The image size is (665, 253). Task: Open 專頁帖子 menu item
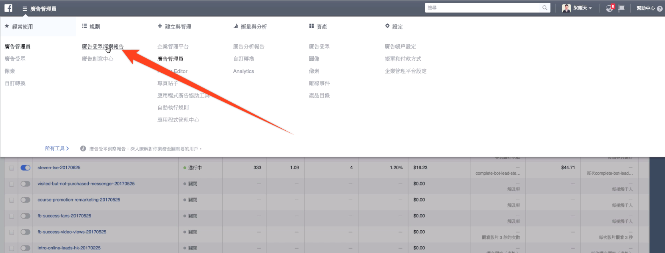click(168, 83)
